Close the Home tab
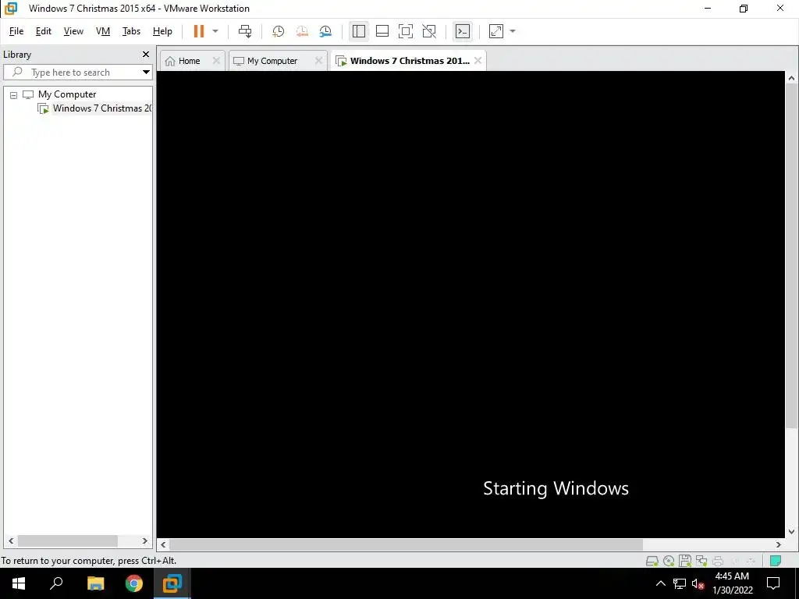This screenshot has width=799, height=599. click(x=216, y=61)
